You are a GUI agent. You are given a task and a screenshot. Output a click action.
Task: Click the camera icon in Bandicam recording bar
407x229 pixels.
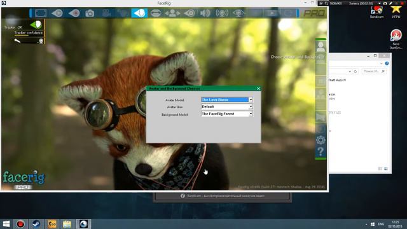[385, 3]
